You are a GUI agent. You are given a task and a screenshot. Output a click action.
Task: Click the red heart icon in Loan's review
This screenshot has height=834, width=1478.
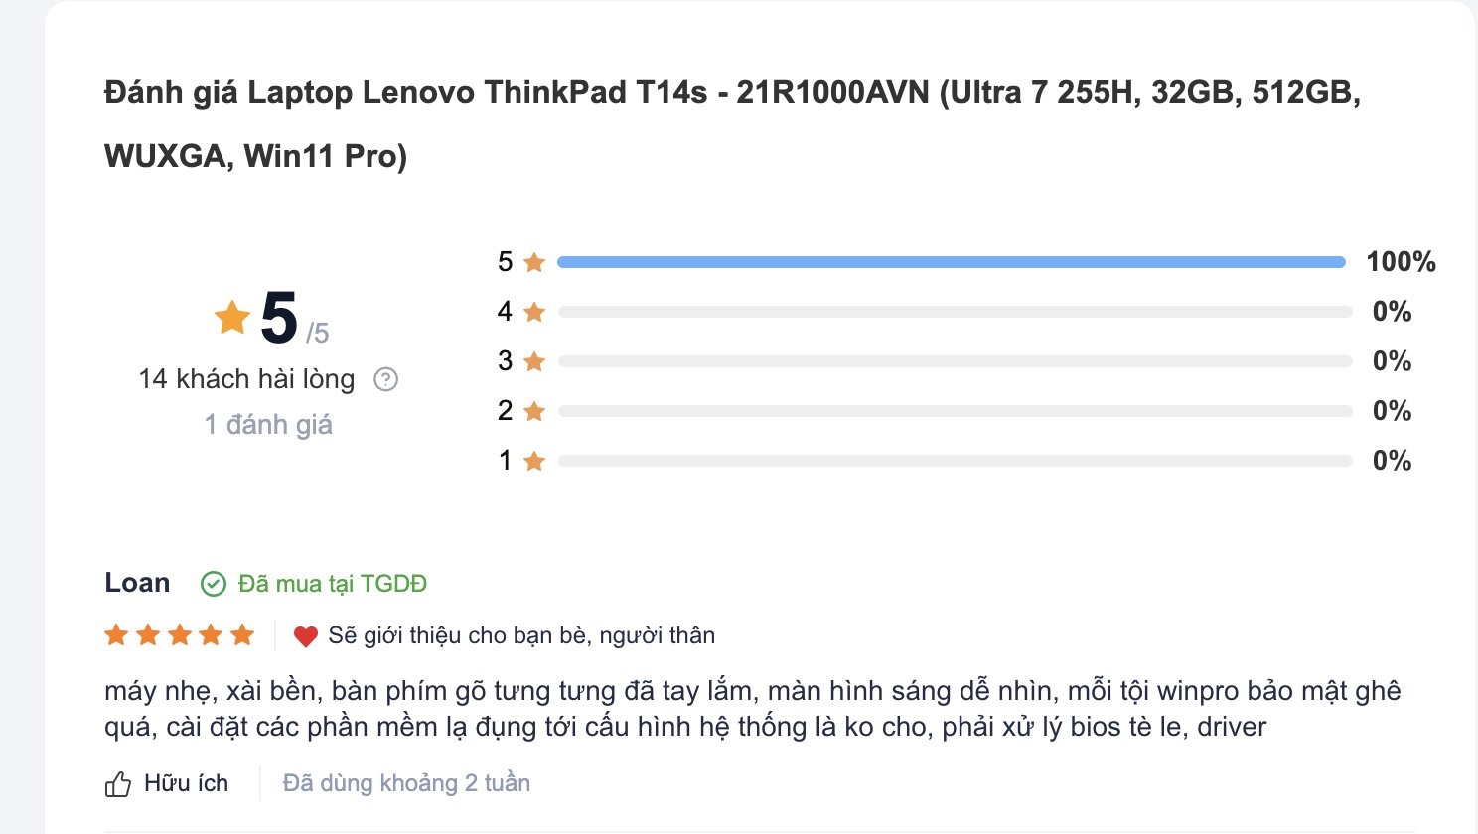point(307,635)
